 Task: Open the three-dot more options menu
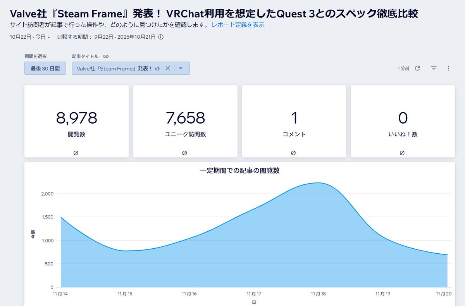tap(448, 68)
